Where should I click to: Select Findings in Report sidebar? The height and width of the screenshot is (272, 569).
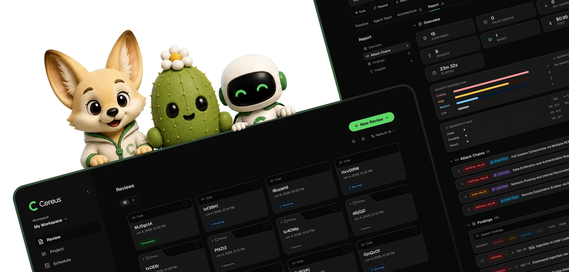[378, 62]
